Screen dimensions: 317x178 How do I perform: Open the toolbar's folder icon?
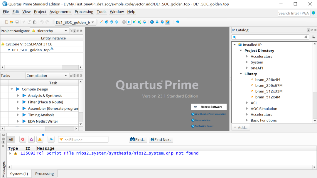pyautogui.click(x=11, y=22)
